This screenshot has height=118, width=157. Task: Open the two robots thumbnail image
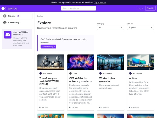51,62
